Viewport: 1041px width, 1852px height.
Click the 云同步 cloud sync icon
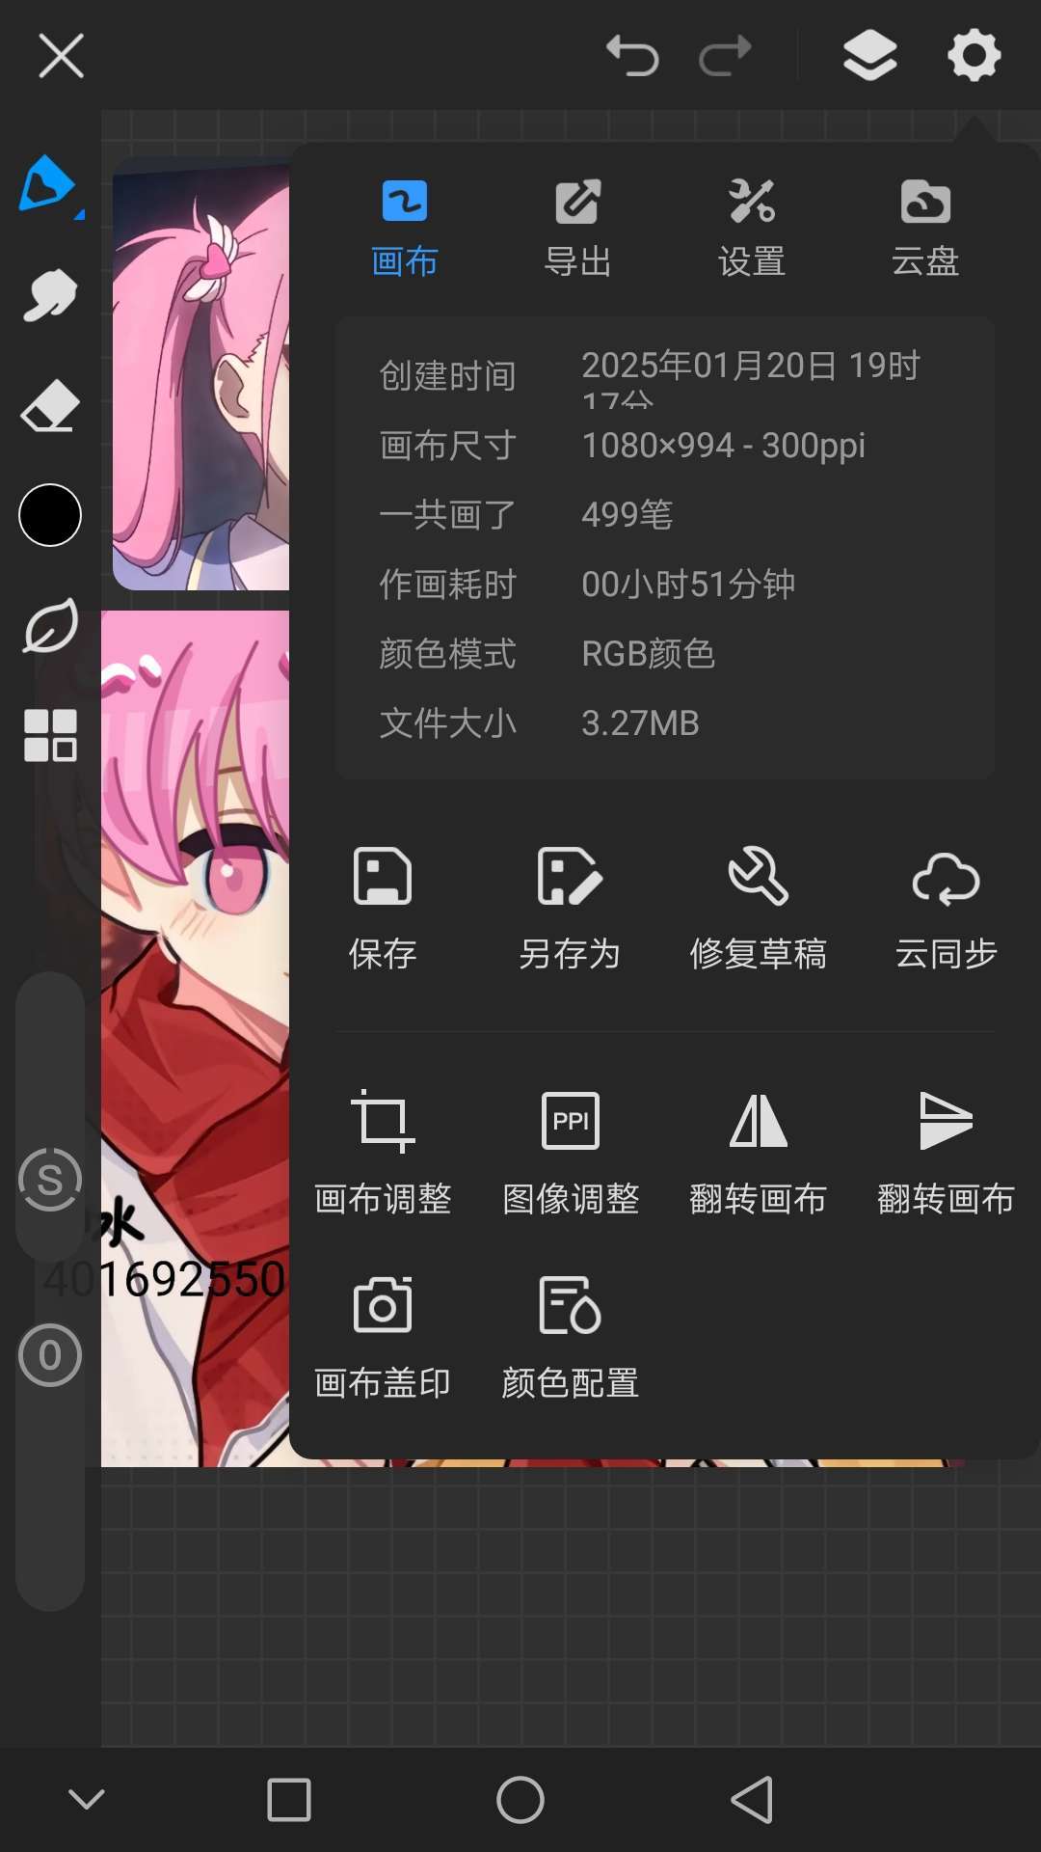947,878
